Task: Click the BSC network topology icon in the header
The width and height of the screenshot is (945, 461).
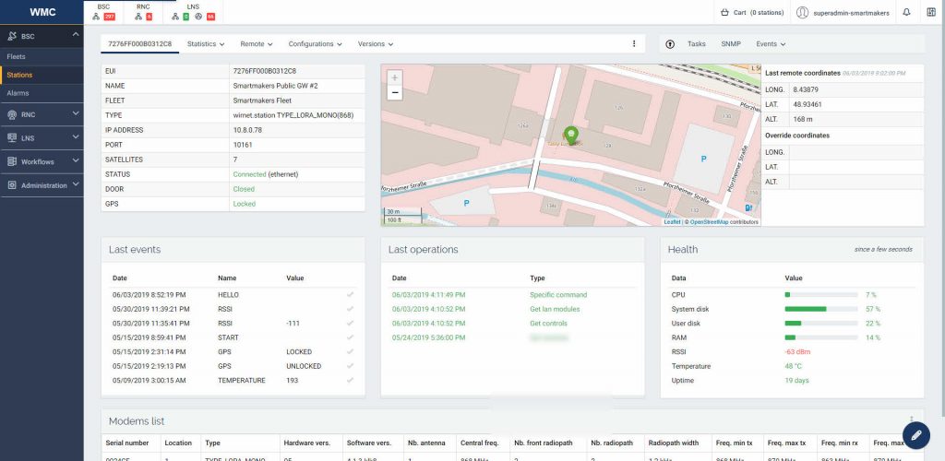Action: (x=96, y=17)
